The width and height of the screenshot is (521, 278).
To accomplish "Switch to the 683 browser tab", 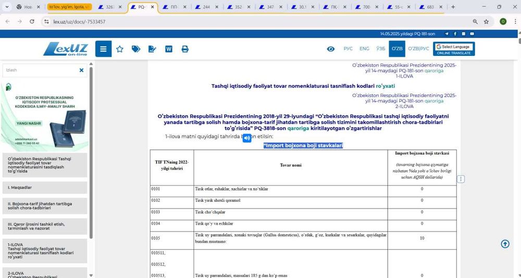I will click(430, 7).
